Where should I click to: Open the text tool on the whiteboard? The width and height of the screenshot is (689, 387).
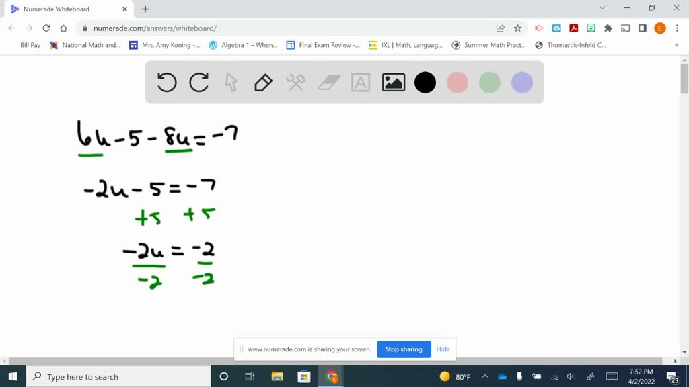(x=361, y=82)
